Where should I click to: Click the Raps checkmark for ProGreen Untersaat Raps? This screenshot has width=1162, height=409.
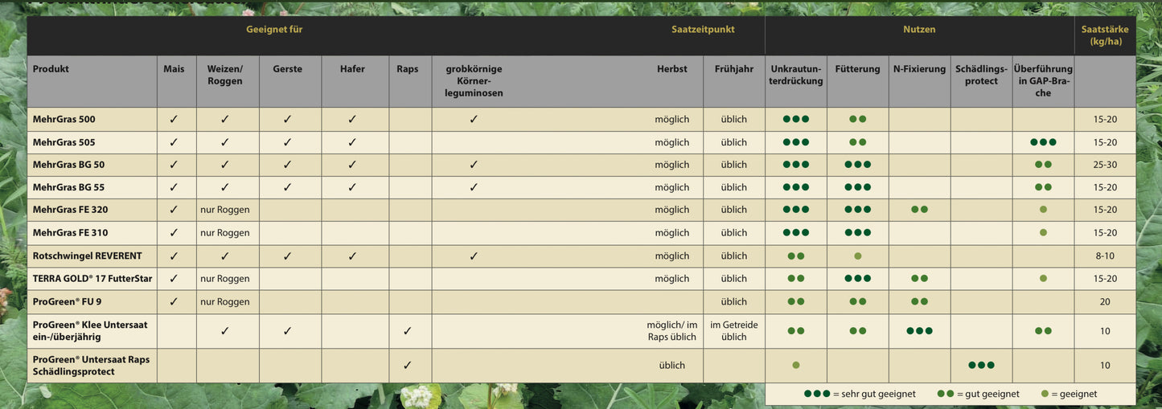(407, 365)
